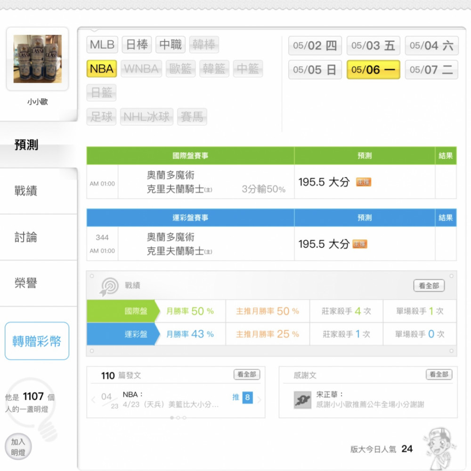Click game number 344 in 運彩盤 row

pos(102,237)
